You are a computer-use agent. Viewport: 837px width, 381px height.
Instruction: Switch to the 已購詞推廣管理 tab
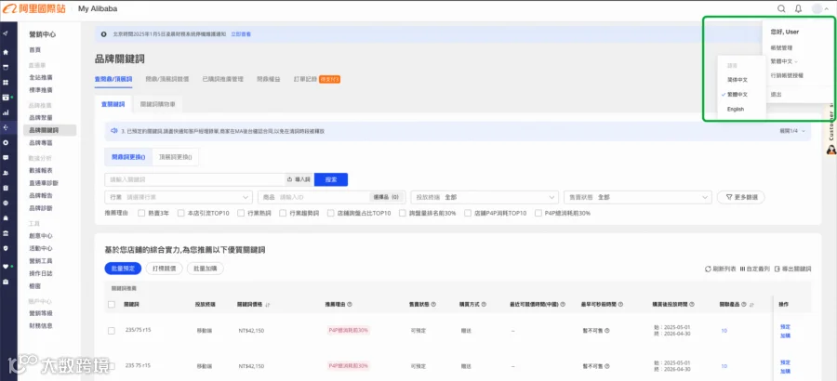(x=222, y=79)
